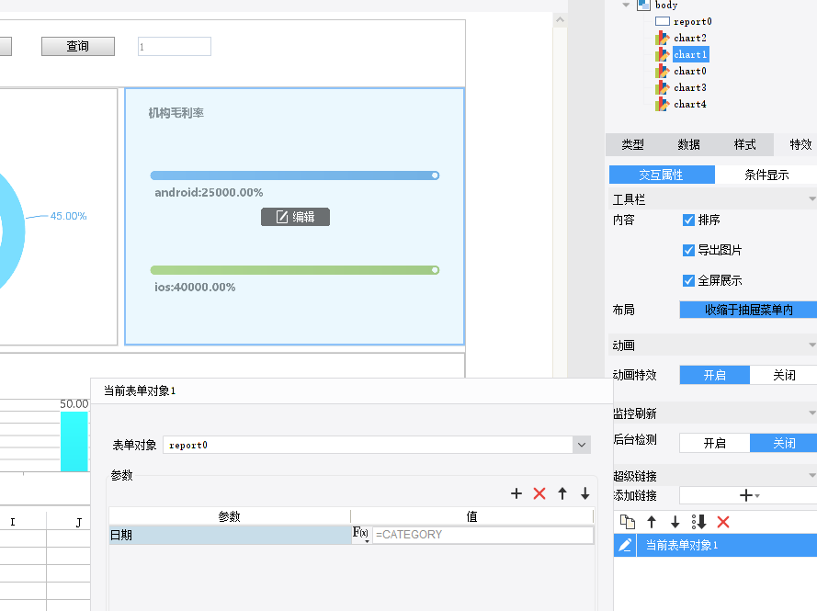
Task: Click the 参数 column header
Action: 229,516
